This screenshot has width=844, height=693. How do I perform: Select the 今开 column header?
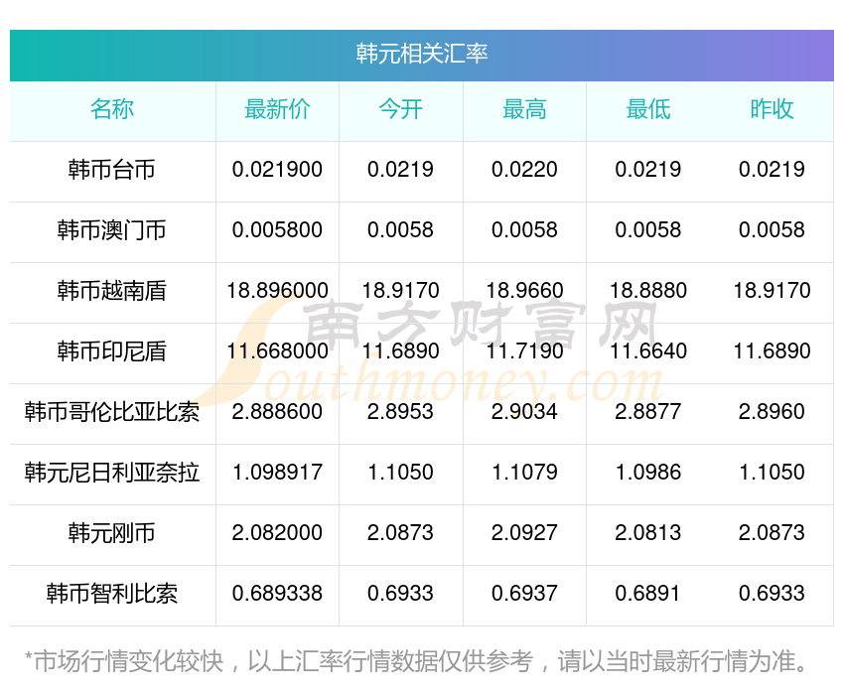400,109
